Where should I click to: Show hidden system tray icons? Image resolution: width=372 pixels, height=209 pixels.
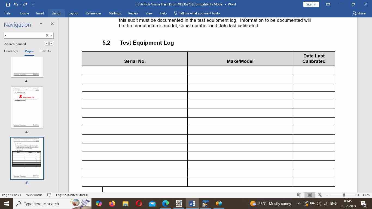pyautogui.click(x=299, y=204)
